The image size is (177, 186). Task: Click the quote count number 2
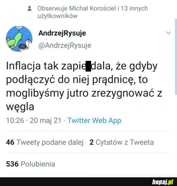tap(91, 142)
